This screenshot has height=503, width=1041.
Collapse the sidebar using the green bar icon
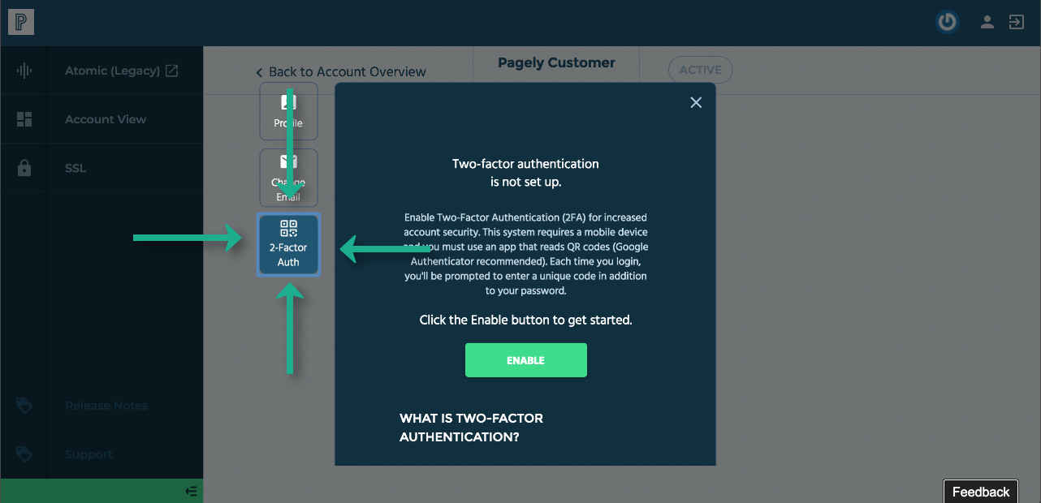pyautogui.click(x=191, y=491)
